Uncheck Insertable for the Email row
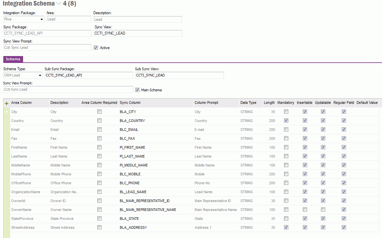This screenshot has width=382, height=238. (x=305, y=129)
